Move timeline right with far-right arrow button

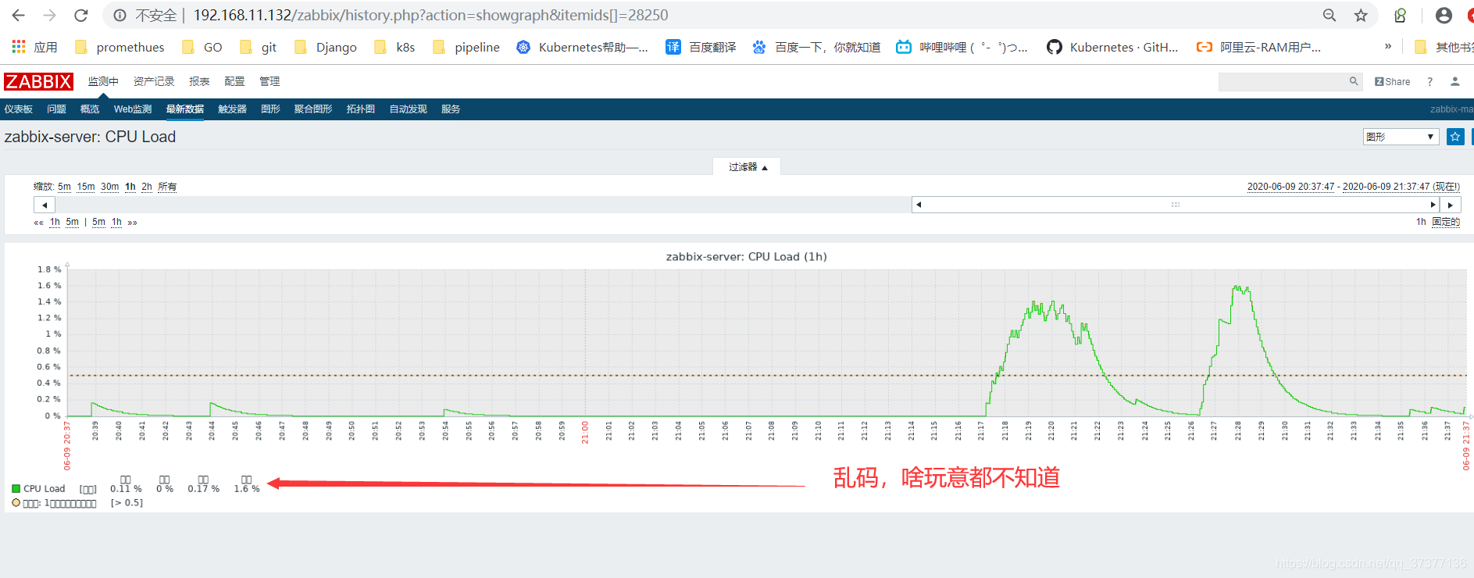[1451, 205]
